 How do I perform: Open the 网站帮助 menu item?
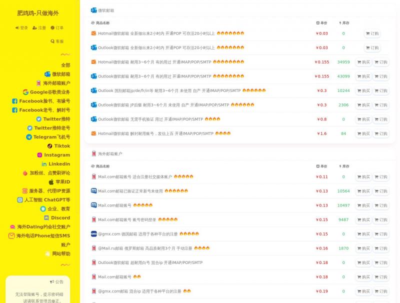(61, 254)
